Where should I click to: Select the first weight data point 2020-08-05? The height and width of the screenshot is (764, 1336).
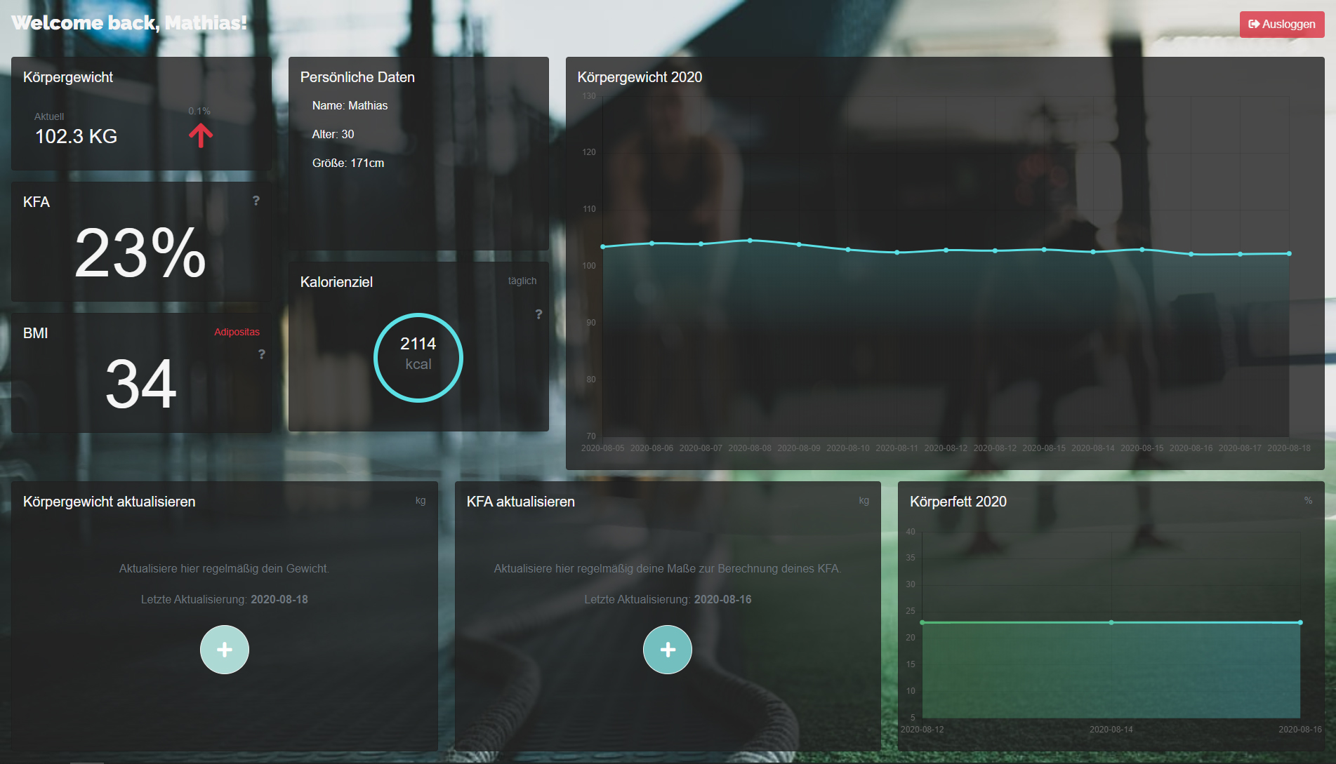point(603,247)
